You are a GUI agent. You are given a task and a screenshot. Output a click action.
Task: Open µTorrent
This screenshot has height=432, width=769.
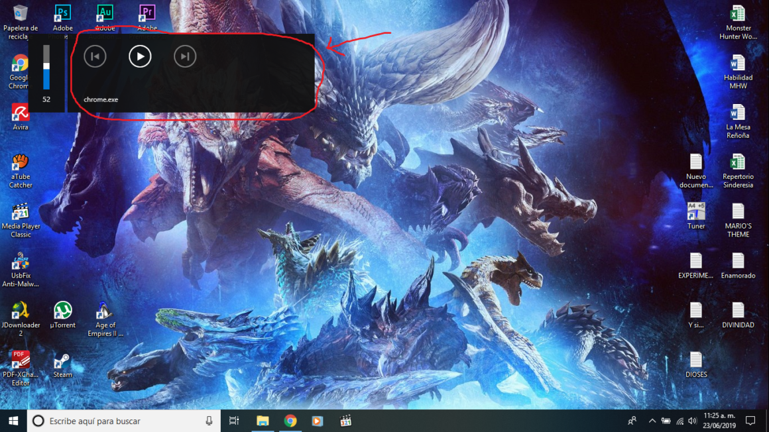(62, 311)
